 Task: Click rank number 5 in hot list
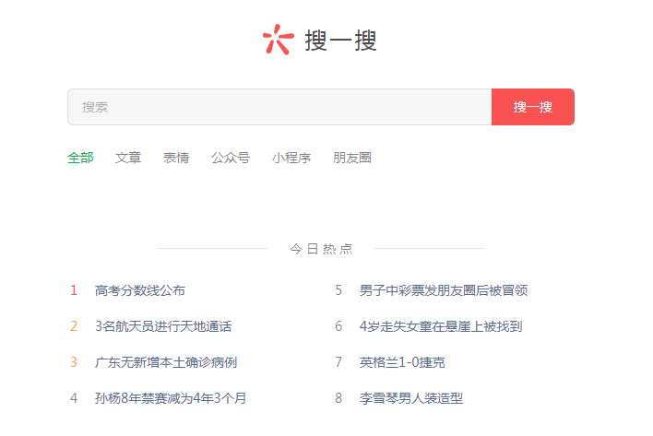tap(338, 290)
